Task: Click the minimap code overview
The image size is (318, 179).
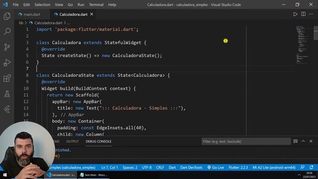Action: tap(303, 44)
